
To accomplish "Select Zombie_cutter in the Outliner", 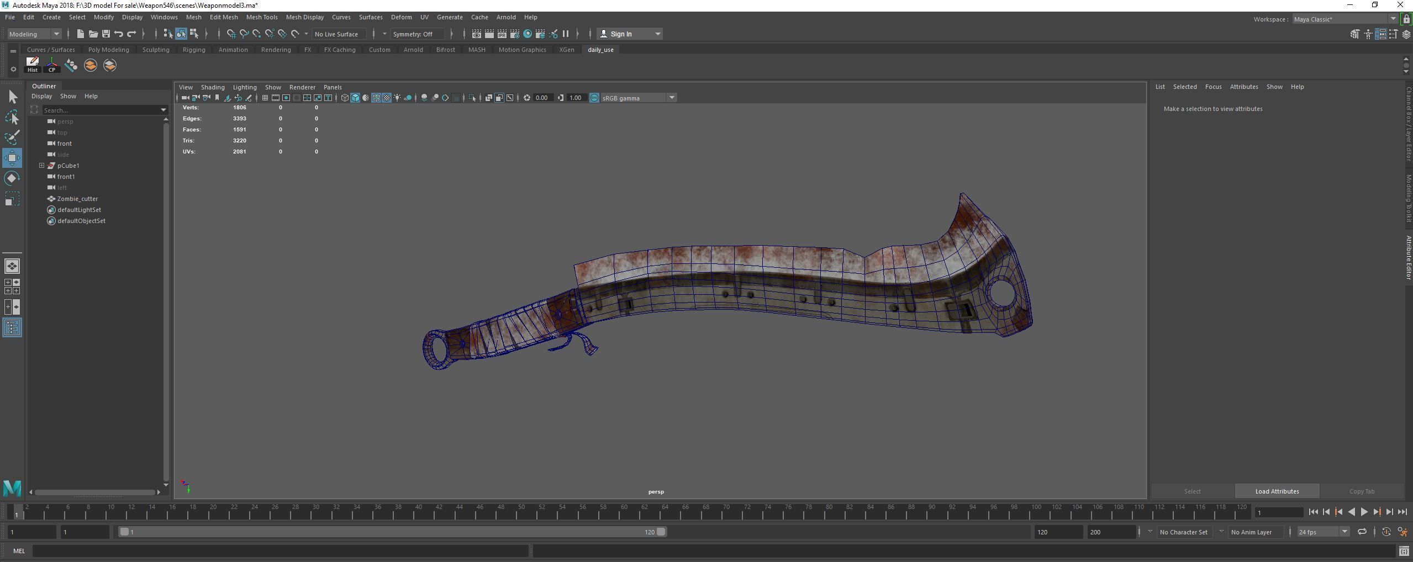I will 77,199.
